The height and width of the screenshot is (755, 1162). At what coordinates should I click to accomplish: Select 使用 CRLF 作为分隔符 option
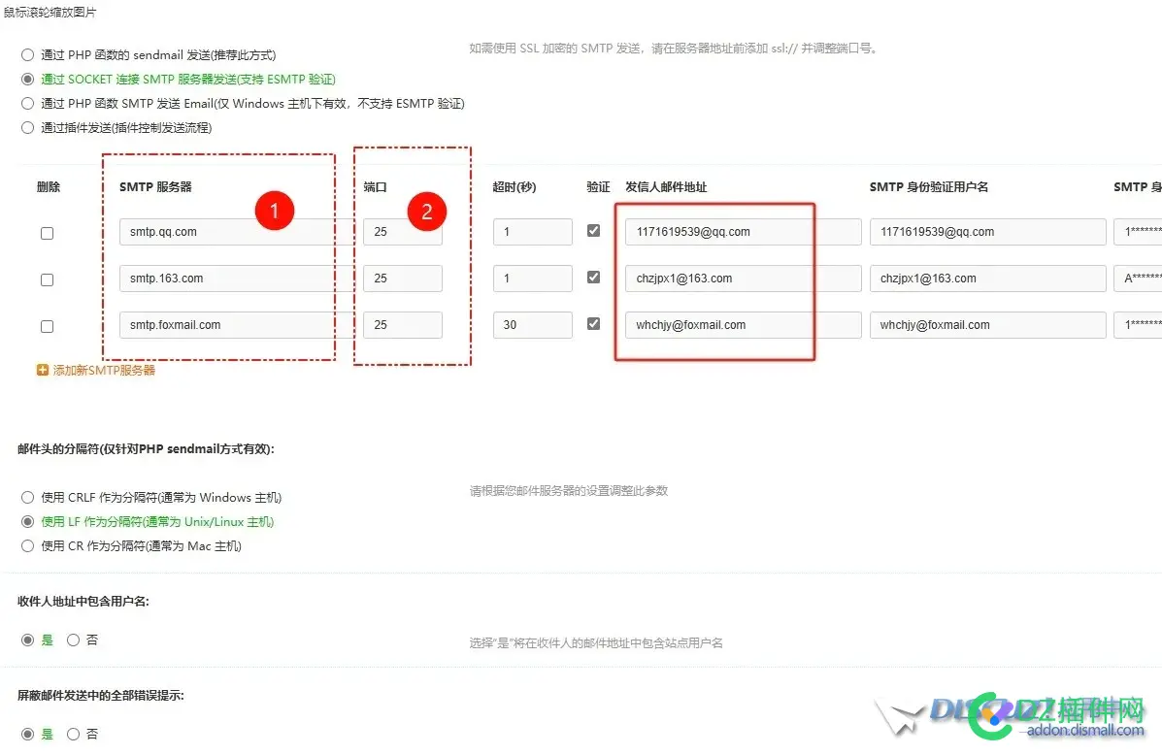[27, 497]
